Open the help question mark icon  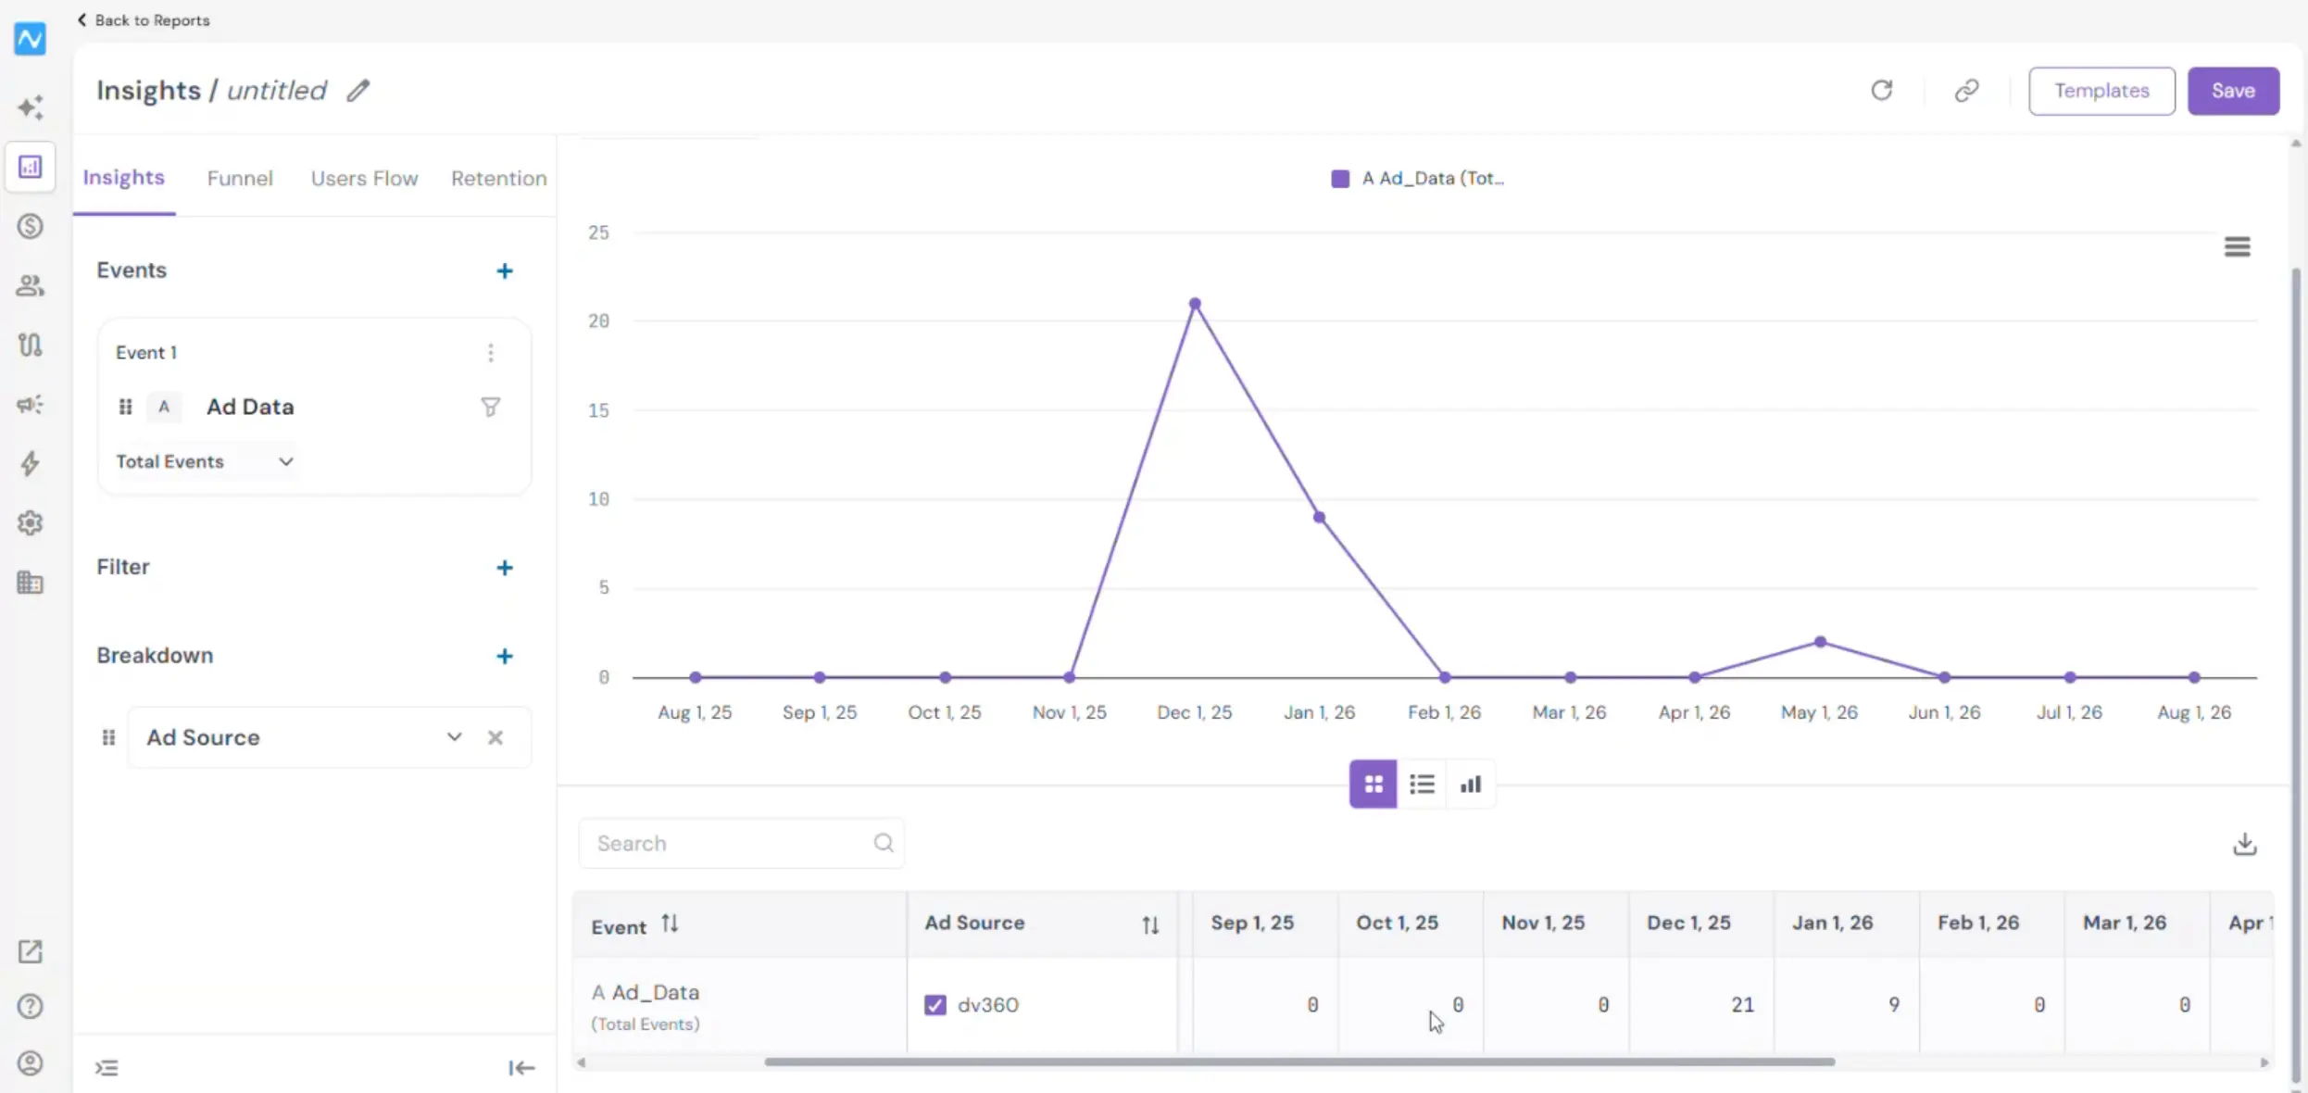(31, 1007)
